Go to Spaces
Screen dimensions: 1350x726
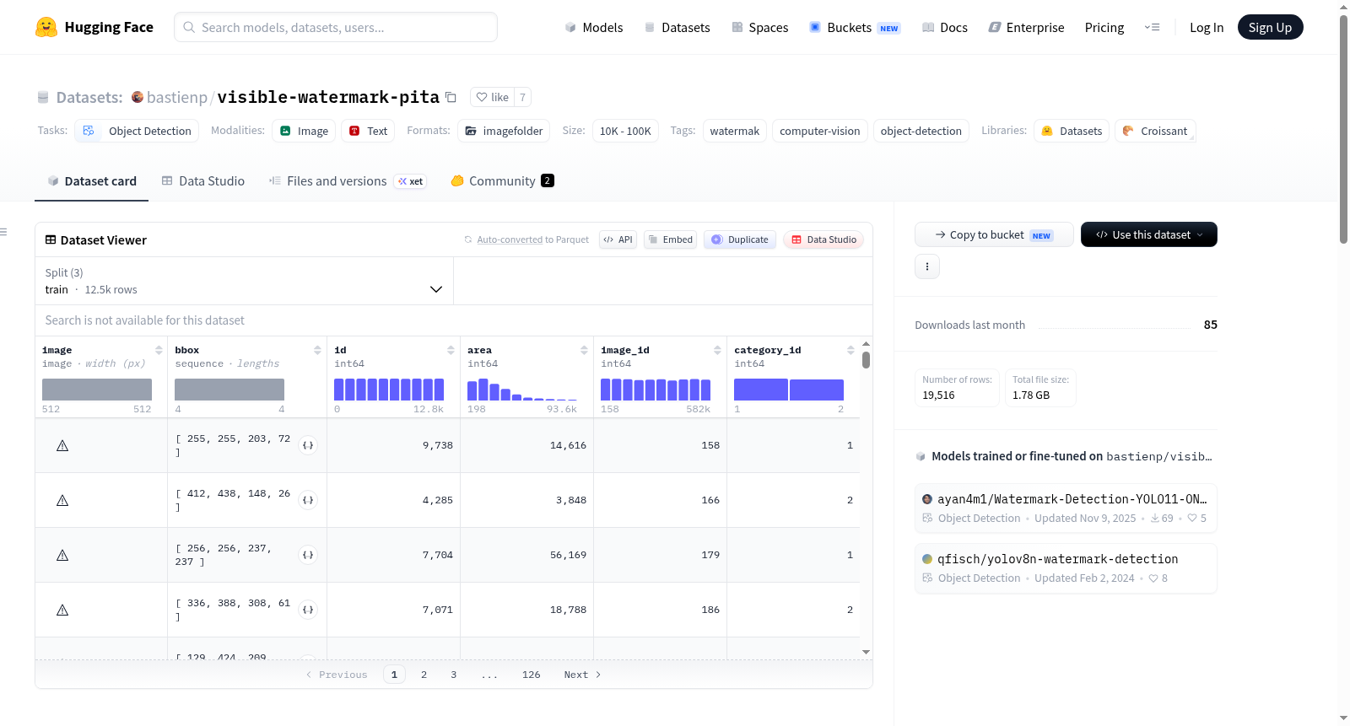coord(760,27)
